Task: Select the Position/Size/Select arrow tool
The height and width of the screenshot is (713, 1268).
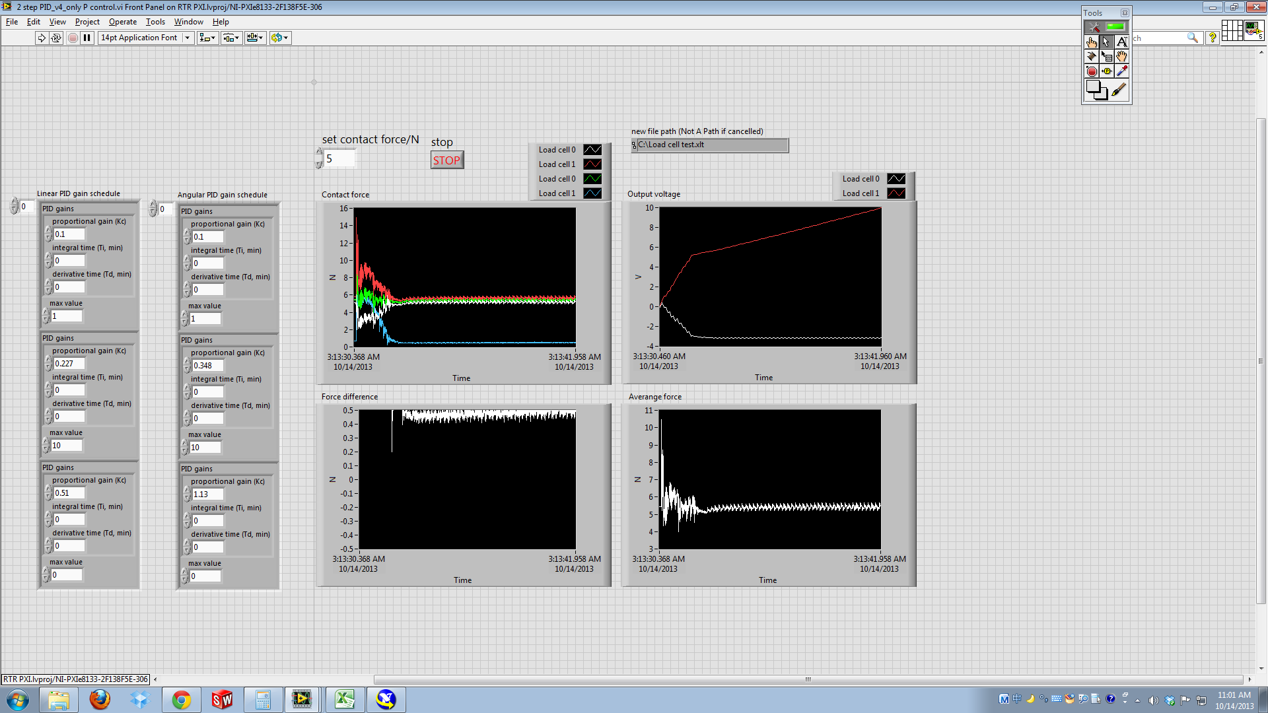Action: pos(1107,42)
